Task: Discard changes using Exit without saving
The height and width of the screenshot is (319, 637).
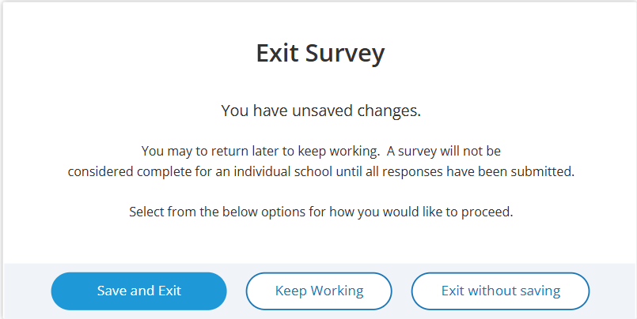Action: pyautogui.click(x=500, y=291)
